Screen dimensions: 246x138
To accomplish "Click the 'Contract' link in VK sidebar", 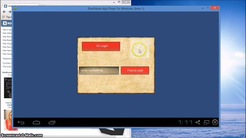I will 7,63.
